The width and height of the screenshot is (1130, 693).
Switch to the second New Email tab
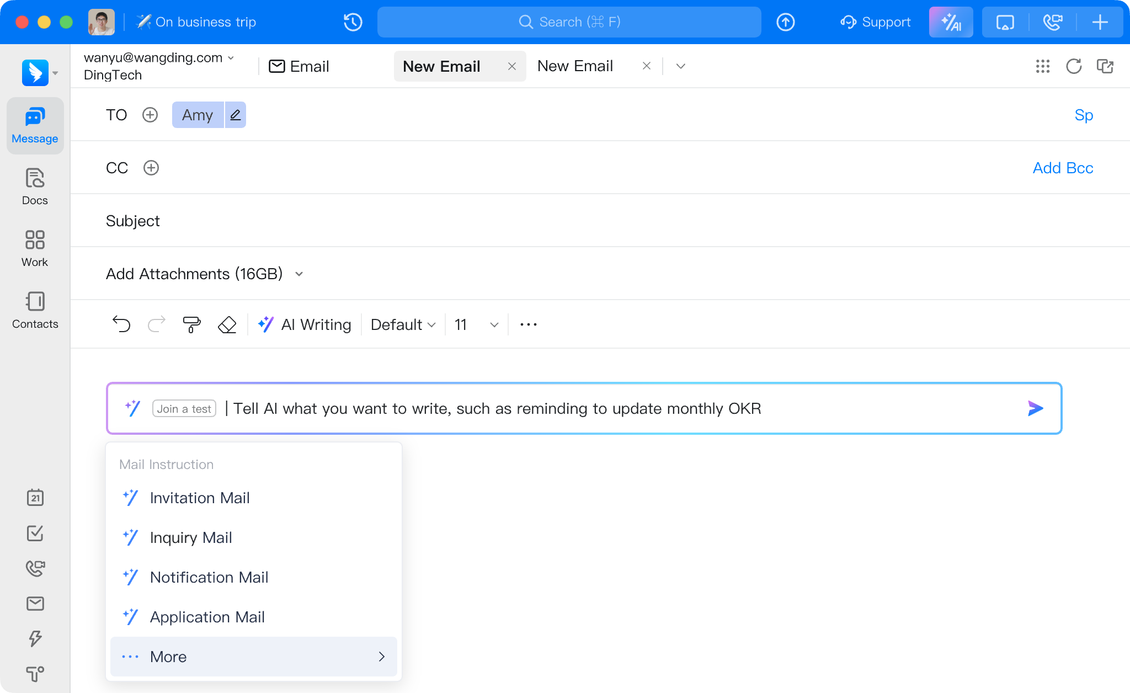575,66
